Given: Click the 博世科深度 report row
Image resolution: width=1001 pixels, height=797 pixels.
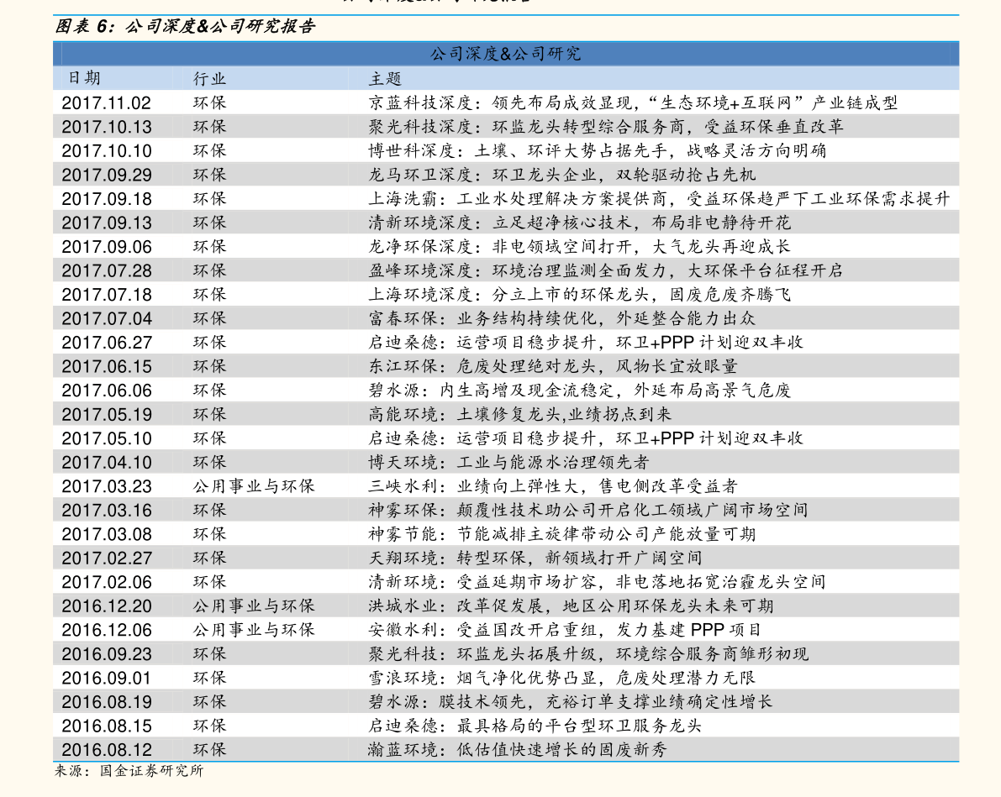Looking at the screenshot, I should [506, 150].
